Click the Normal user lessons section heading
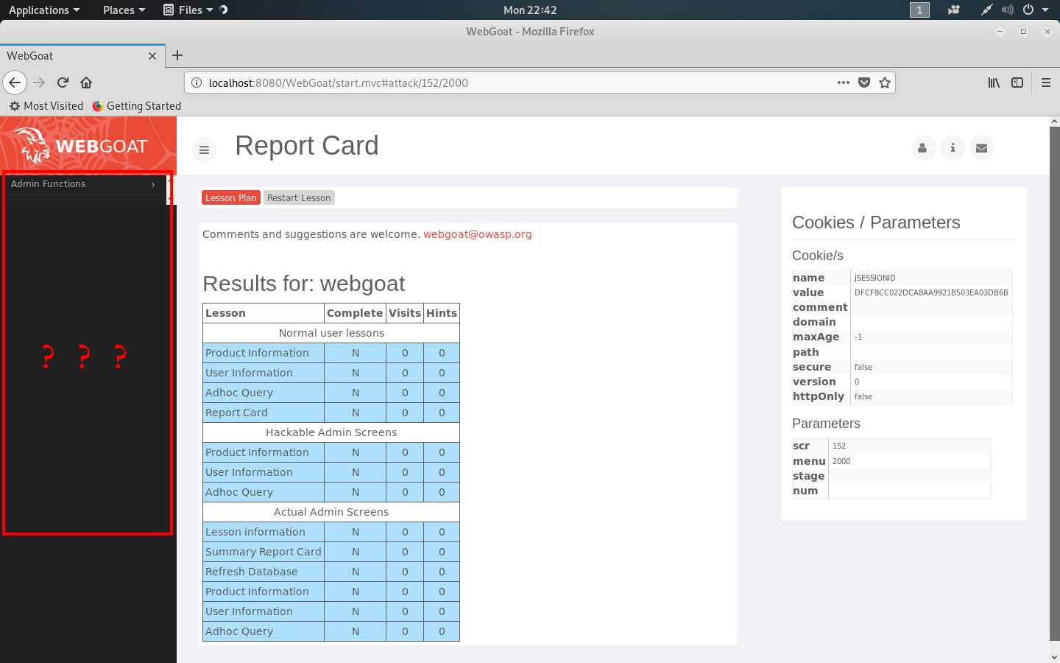1060x663 pixels. pos(331,333)
